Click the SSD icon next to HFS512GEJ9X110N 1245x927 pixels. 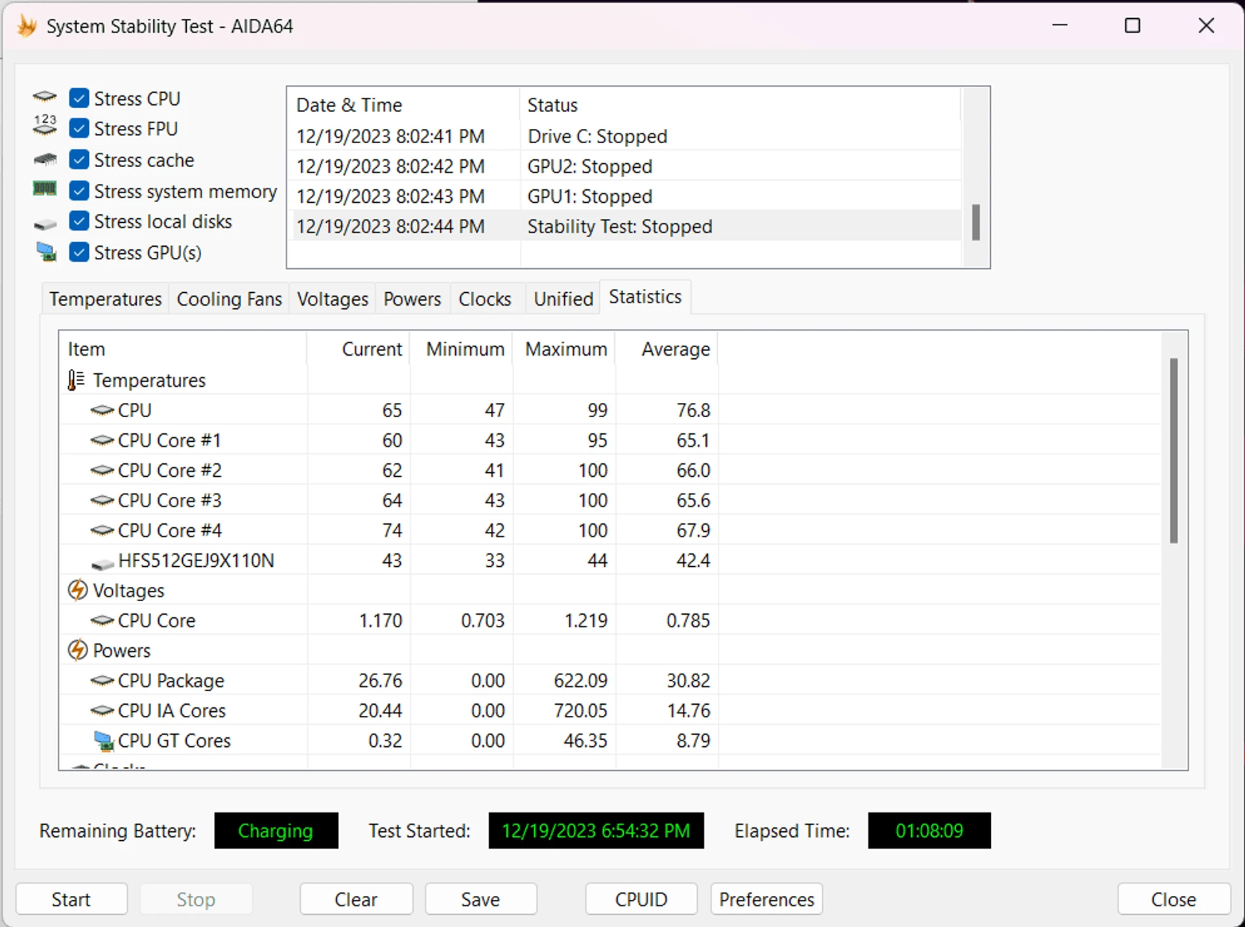(102, 564)
